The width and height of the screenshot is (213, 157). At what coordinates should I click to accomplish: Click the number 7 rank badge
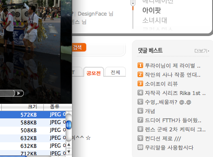140,120
